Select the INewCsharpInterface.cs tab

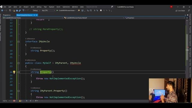point(25,15)
